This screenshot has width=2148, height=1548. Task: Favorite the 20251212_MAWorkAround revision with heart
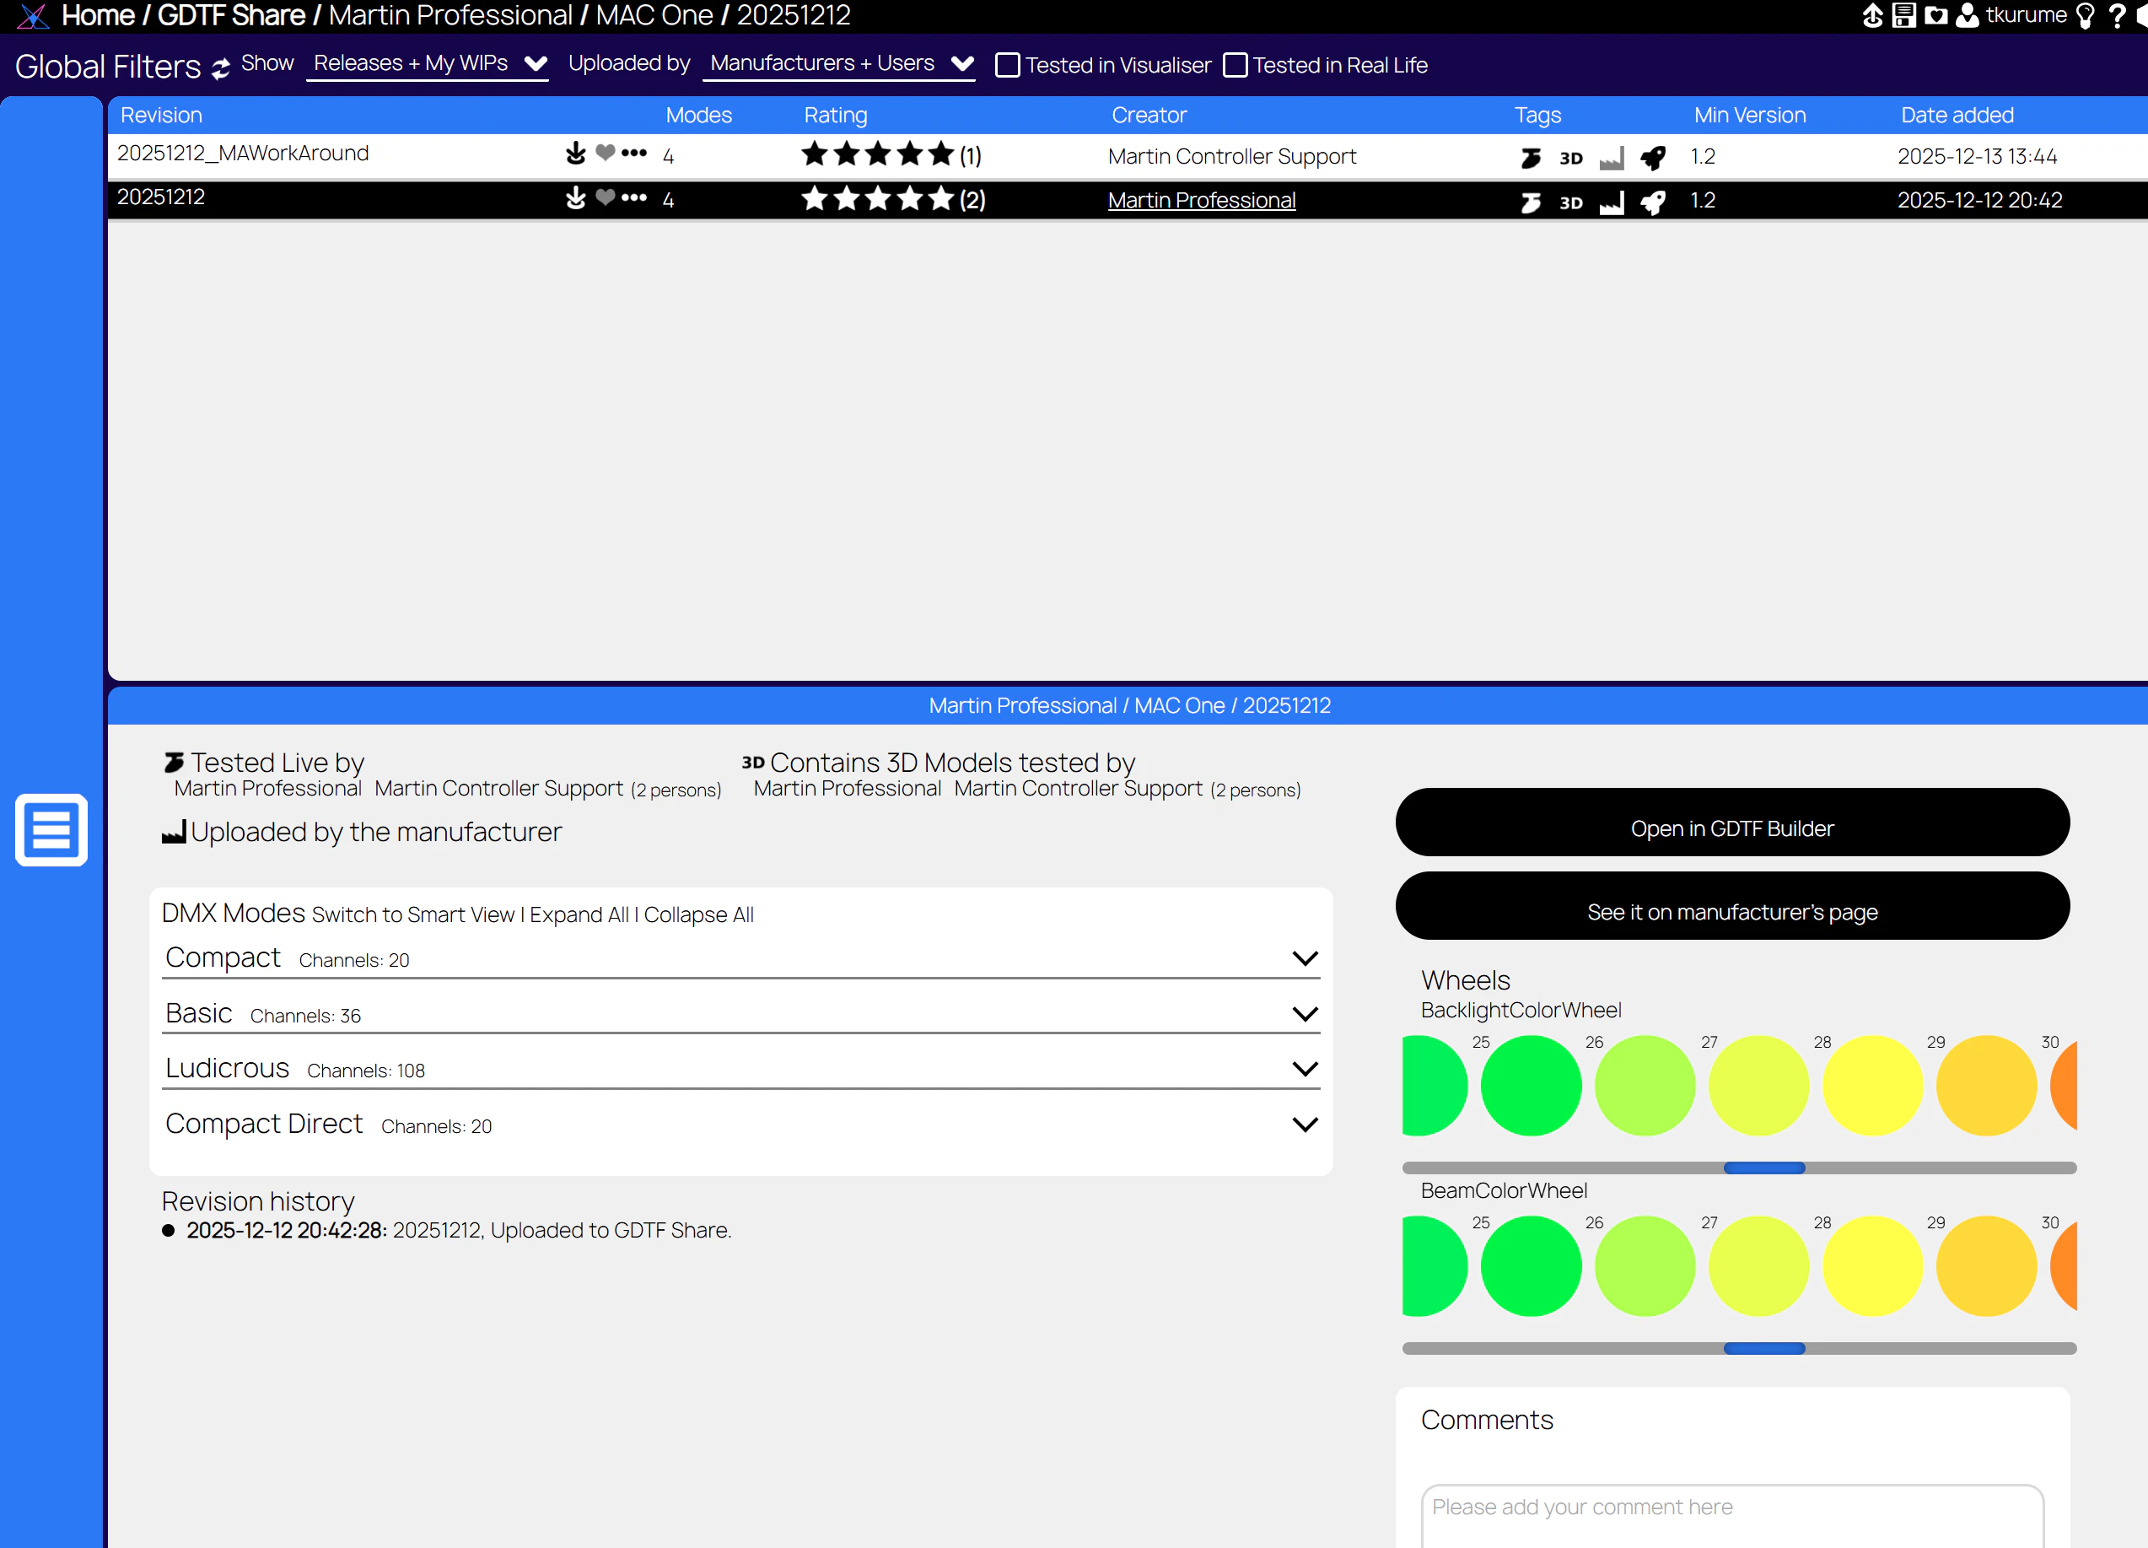pyautogui.click(x=606, y=152)
